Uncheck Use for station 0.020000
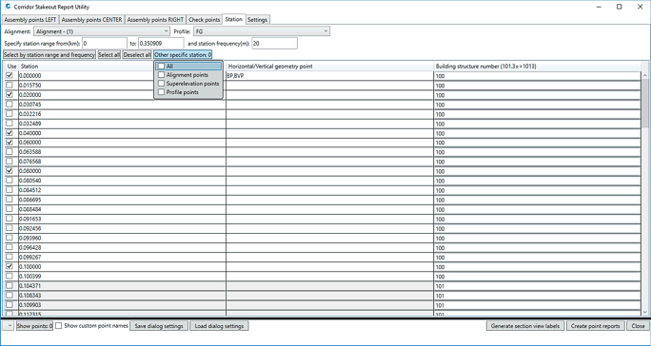Viewport: 651px width, 346px height. (10, 95)
